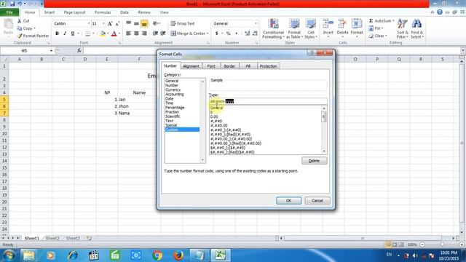This screenshot has width=466, height=262.
Task: Open the Alignment tab in Format Cells
Action: click(191, 66)
